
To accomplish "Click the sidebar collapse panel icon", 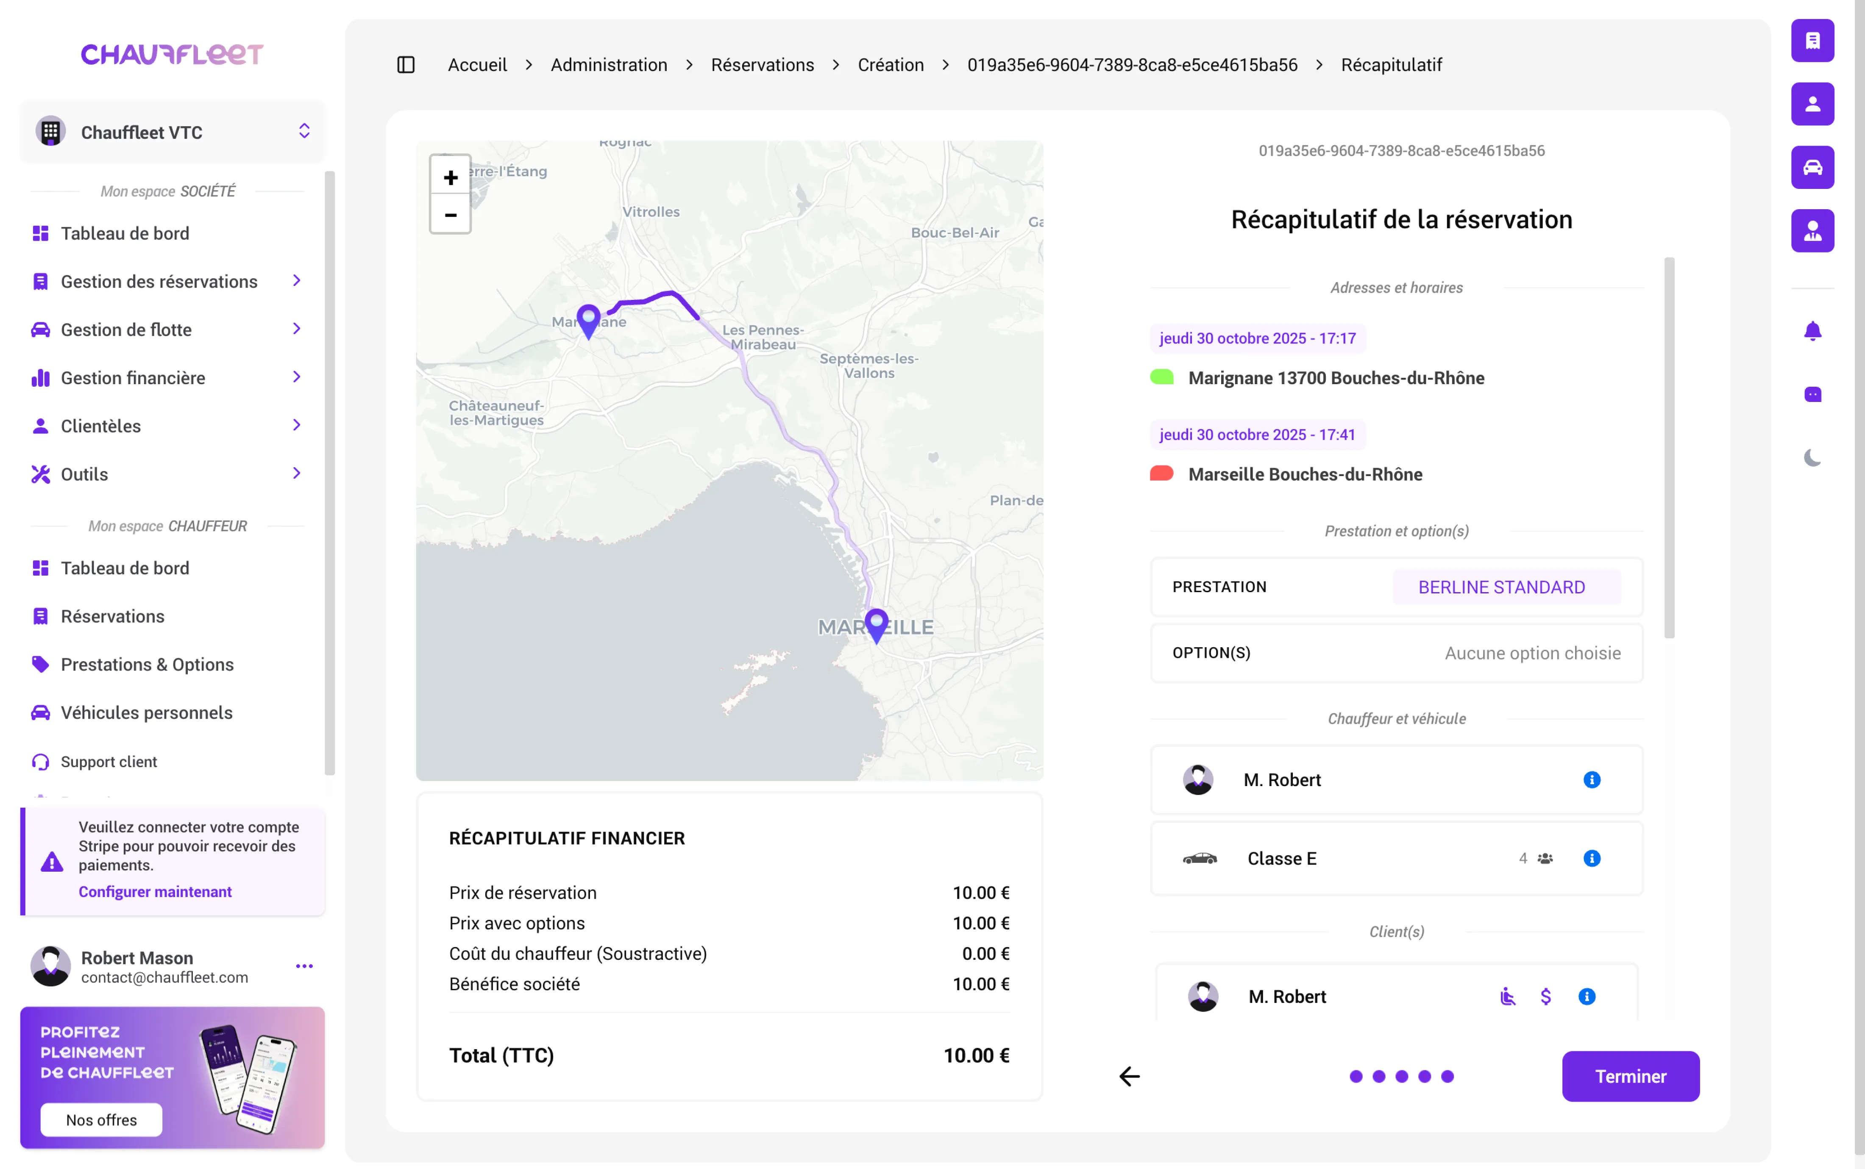I will [x=405, y=65].
